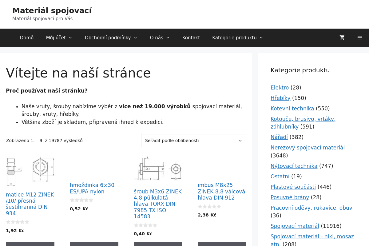This screenshot has width=369, height=246.
Task: Click the Domů menu item
Action: tap(27, 38)
